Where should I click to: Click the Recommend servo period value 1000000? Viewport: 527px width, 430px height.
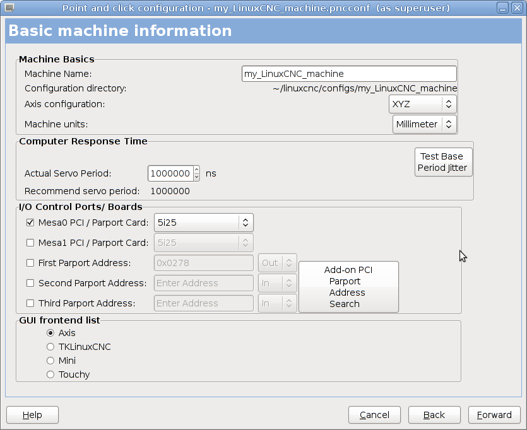tap(170, 191)
